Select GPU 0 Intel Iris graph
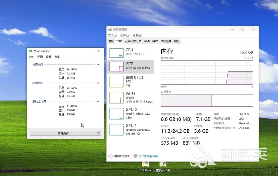Screen dimensions: 278x176 [116, 114]
